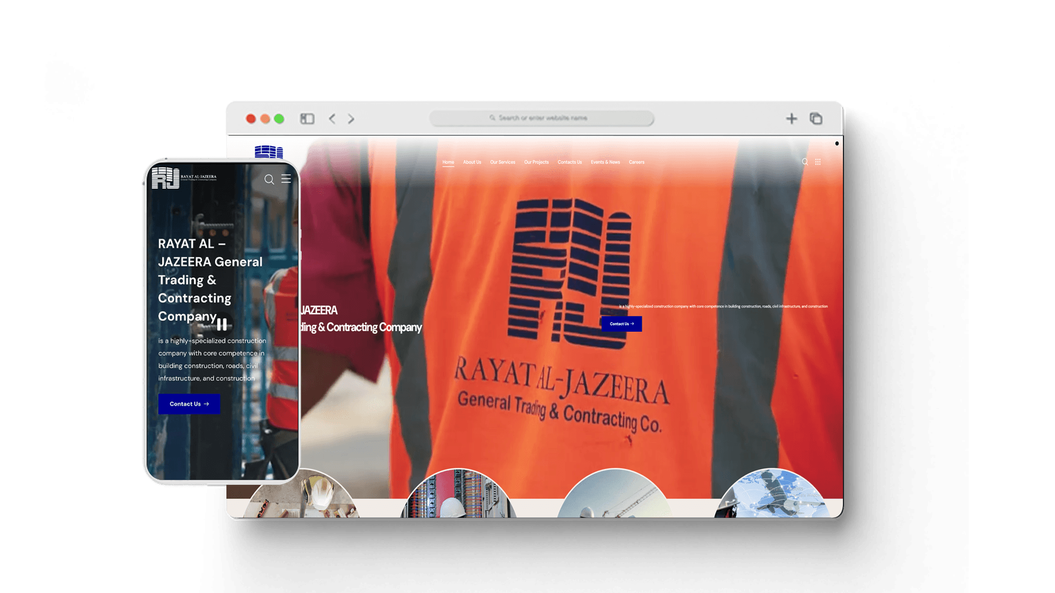Click the mobile Contact Us button
The image size is (1055, 593).
pyautogui.click(x=189, y=404)
